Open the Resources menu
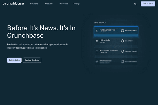This screenshot has height=105, width=158. click(x=64, y=4)
